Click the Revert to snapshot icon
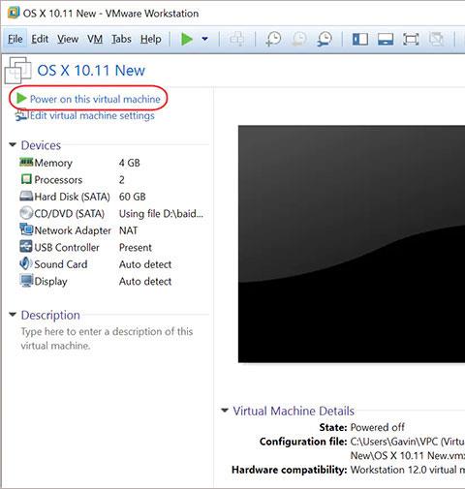Viewport: 465px width, 489px height. point(299,39)
